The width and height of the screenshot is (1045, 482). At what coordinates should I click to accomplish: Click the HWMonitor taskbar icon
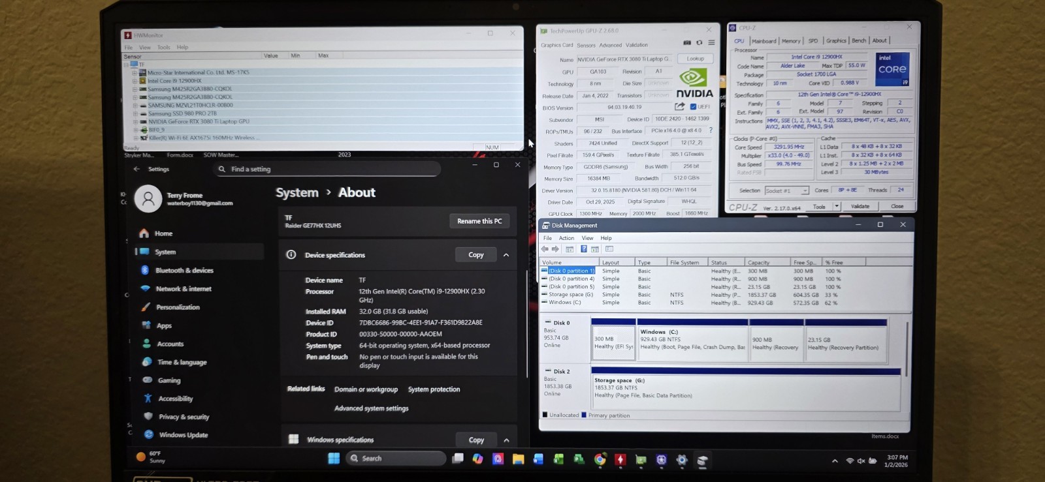coord(620,459)
